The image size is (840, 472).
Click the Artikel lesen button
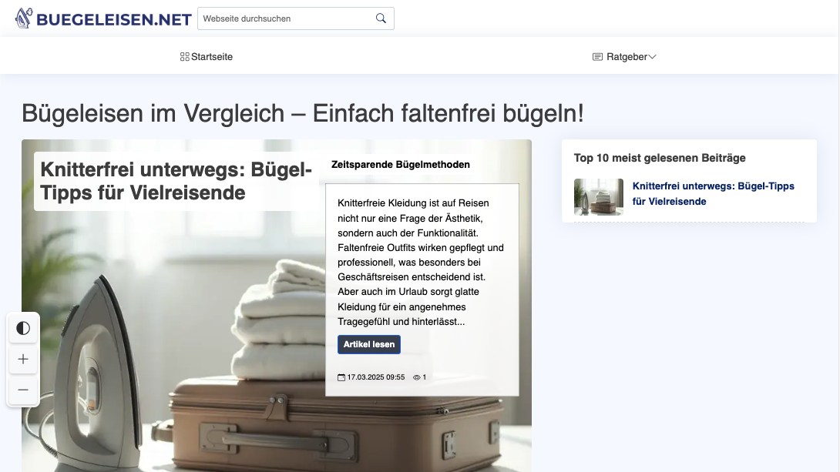[x=369, y=344]
